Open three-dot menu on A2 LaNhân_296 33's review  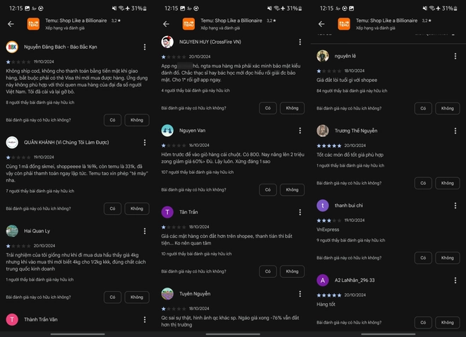[455, 280]
